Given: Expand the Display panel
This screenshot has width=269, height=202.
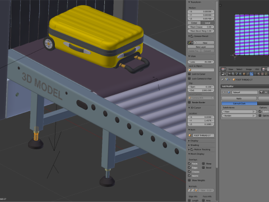Looking at the screenshot, I should (x=189, y=141).
